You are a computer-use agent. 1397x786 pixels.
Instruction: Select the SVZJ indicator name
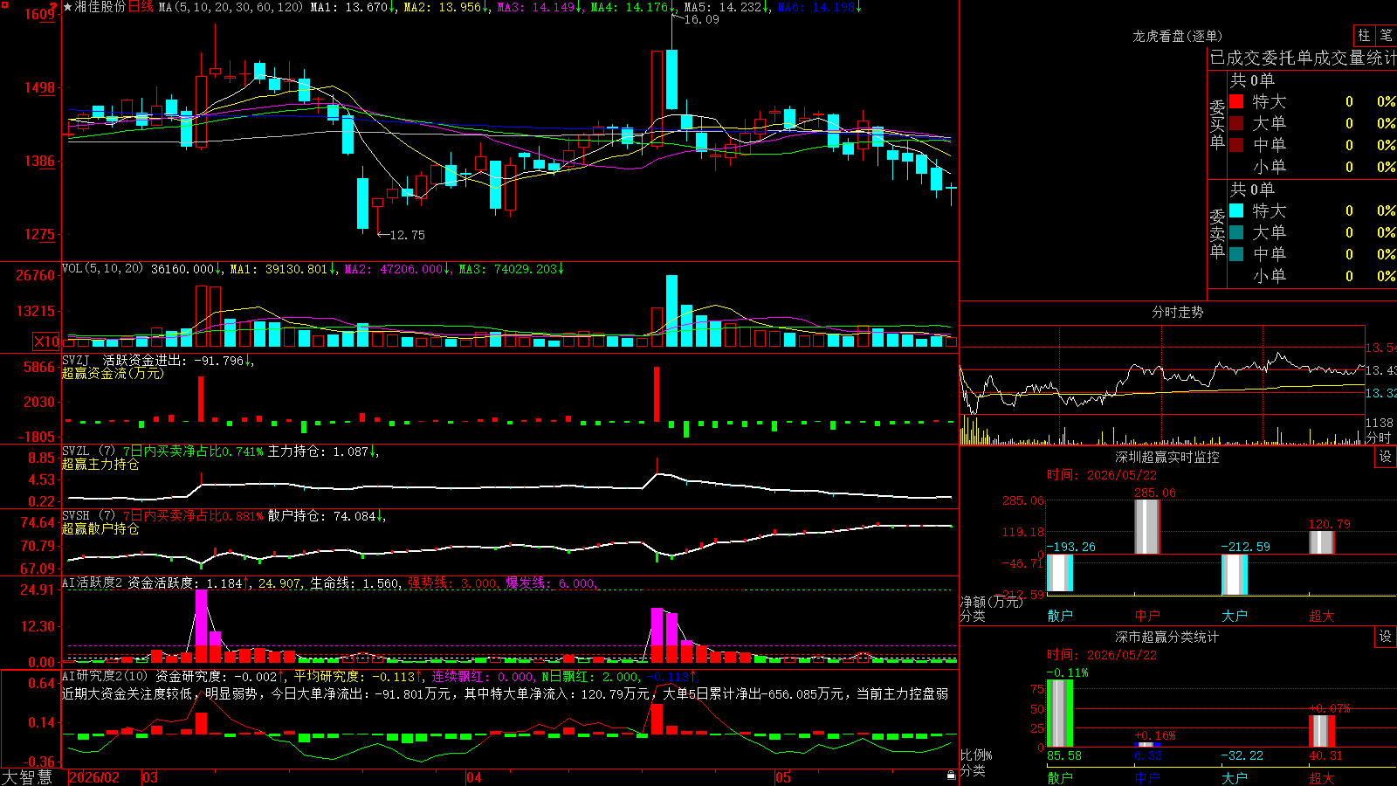pos(75,360)
